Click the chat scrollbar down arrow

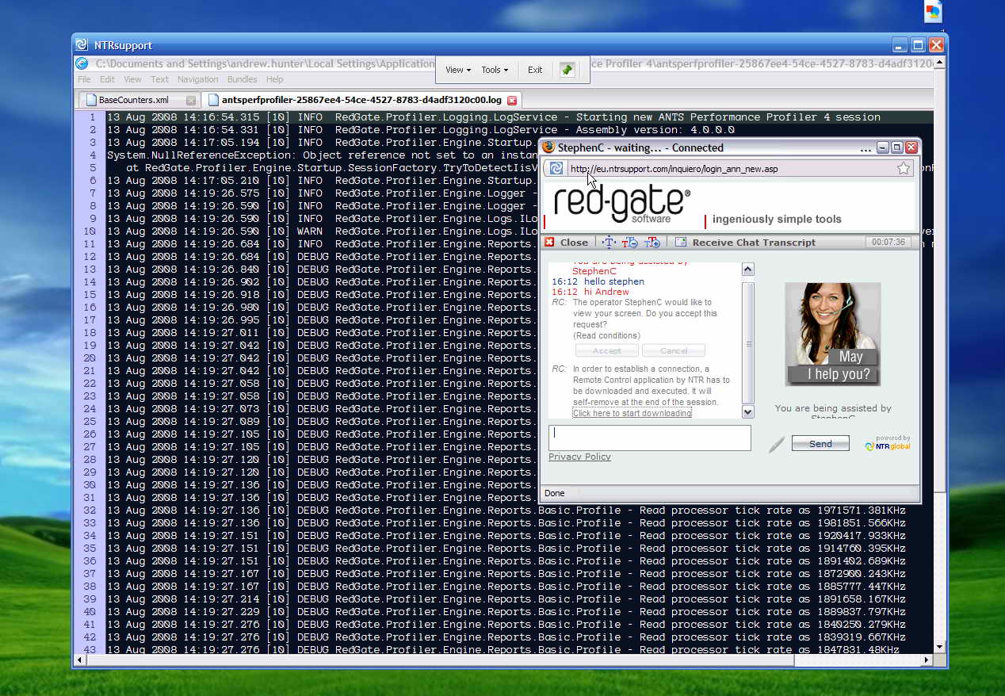747,411
